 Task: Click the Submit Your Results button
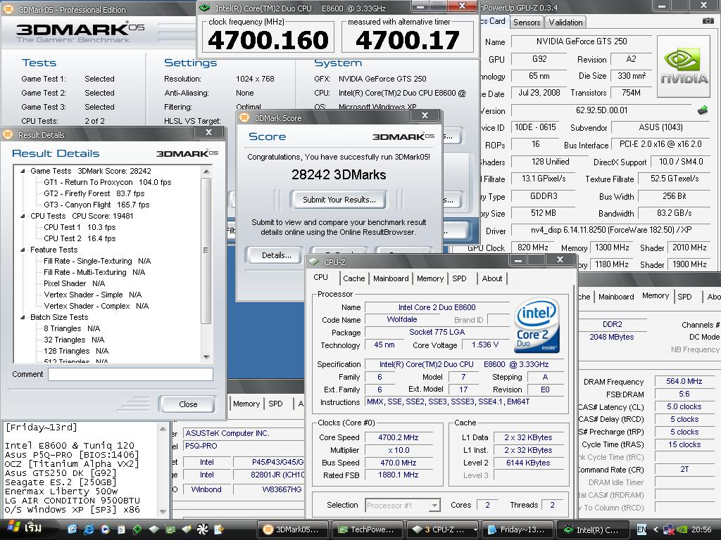click(339, 200)
